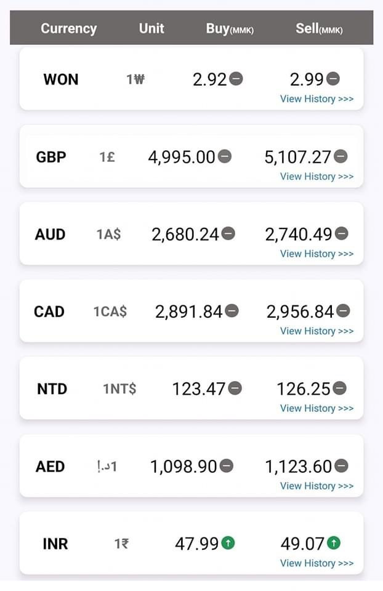Click the Sell (MMK) column header
The width and height of the screenshot is (383, 591).
tap(319, 28)
